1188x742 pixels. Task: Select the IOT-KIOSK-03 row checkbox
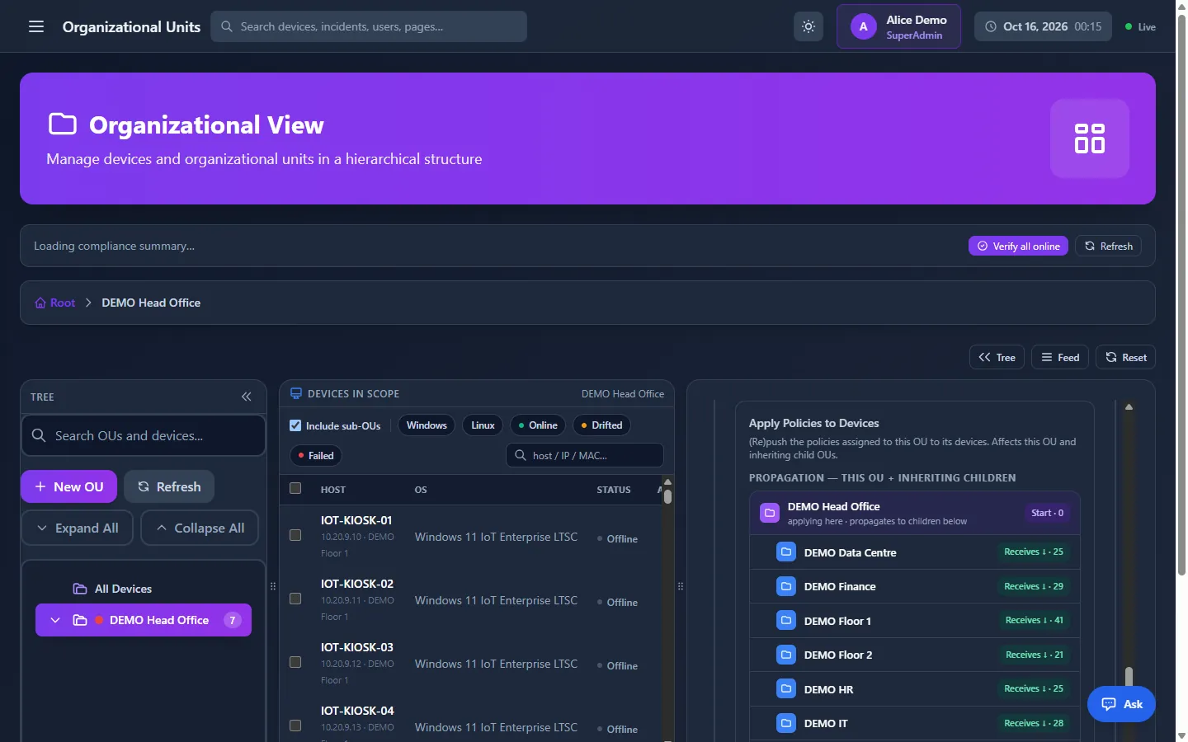point(295,662)
